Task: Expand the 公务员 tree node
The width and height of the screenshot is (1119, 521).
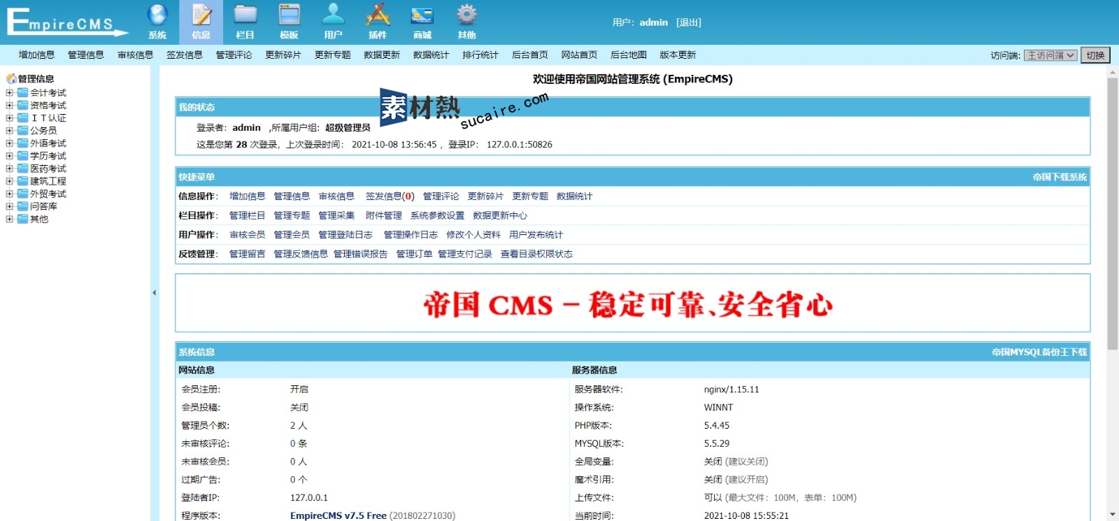Action: (x=10, y=130)
